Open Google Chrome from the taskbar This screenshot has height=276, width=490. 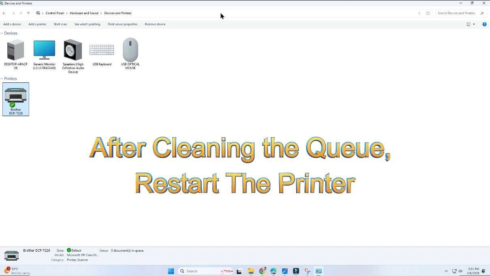262,271
